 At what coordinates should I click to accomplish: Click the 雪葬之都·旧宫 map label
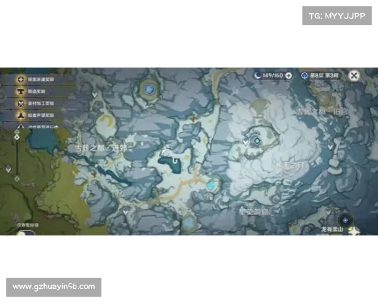[322, 111]
